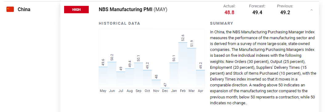
Task: Click the China country label
Action: point(24,9)
